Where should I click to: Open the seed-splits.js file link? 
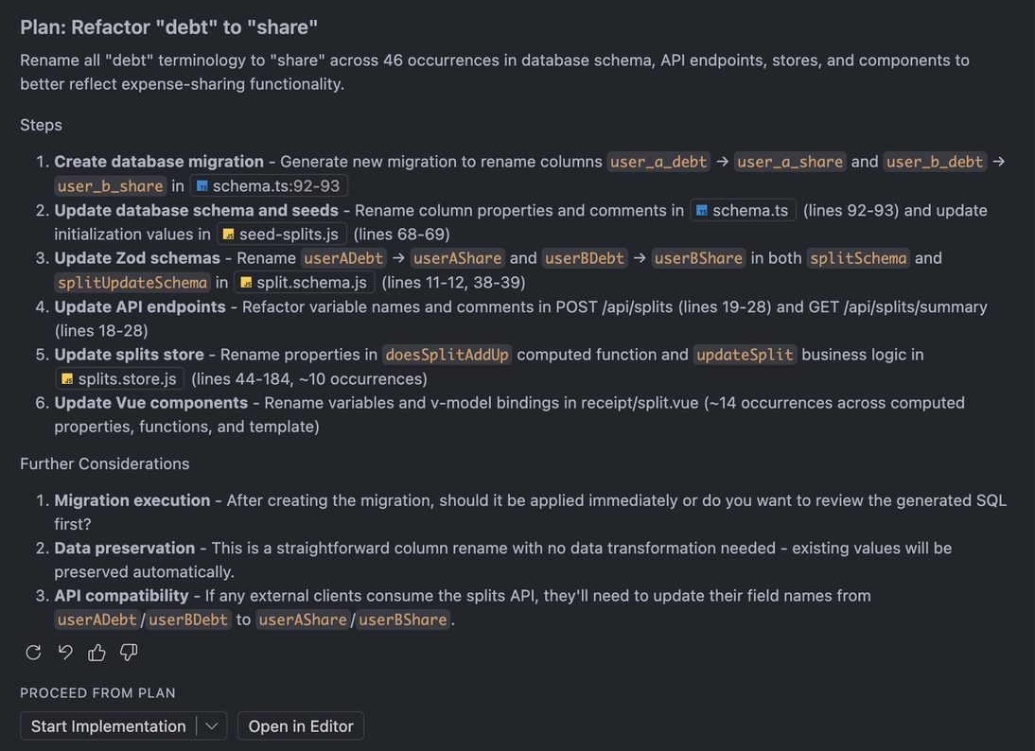click(281, 235)
